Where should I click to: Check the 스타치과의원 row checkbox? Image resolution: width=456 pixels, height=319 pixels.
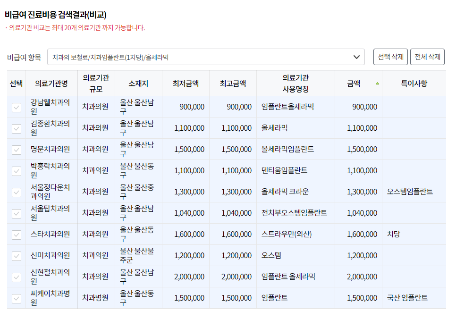pyautogui.click(x=16, y=234)
